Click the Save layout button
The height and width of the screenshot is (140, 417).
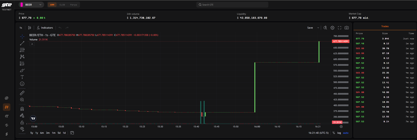[310, 27]
